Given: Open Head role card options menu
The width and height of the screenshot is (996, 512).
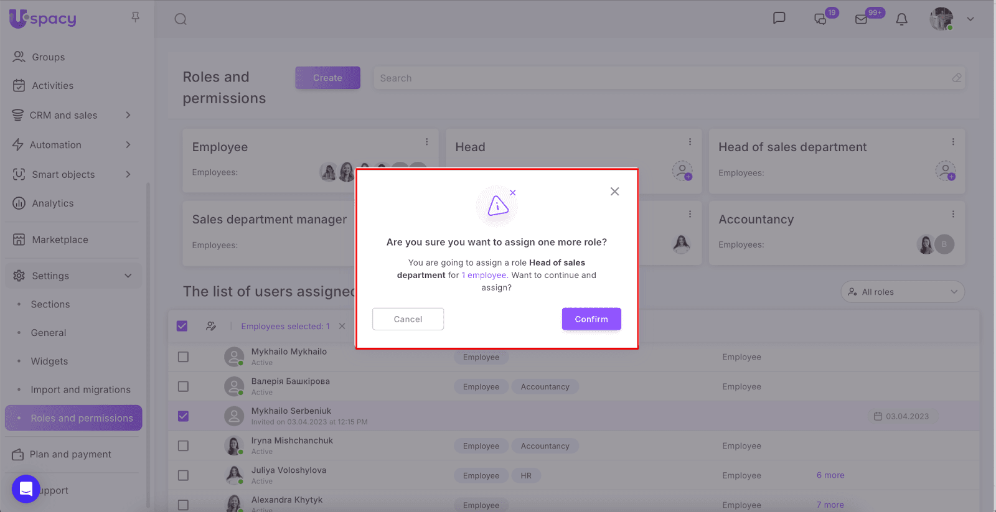Looking at the screenshot, I should (690, 142).
